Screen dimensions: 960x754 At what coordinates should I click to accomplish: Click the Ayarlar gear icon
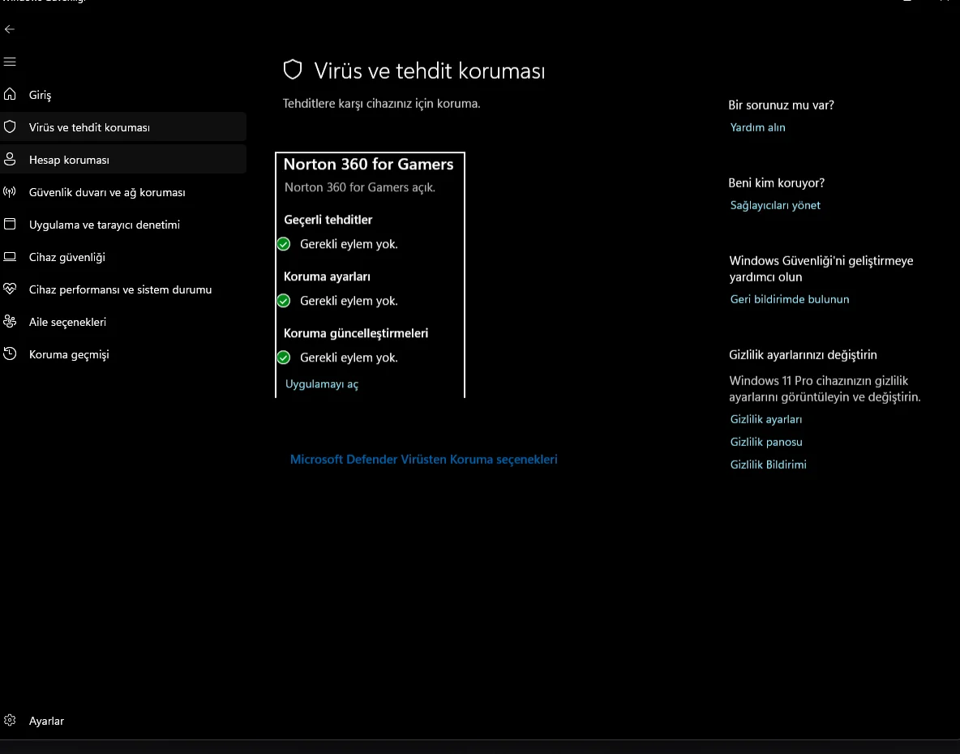click(10, 720)
